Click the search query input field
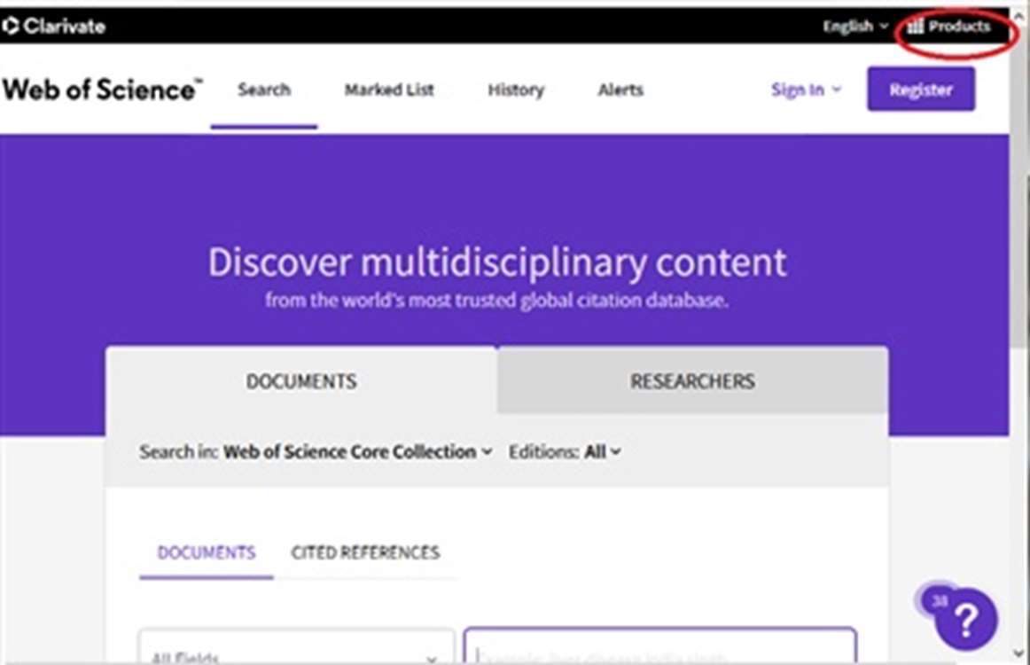Screen dimensions: 1030x665 click(660, 652)
